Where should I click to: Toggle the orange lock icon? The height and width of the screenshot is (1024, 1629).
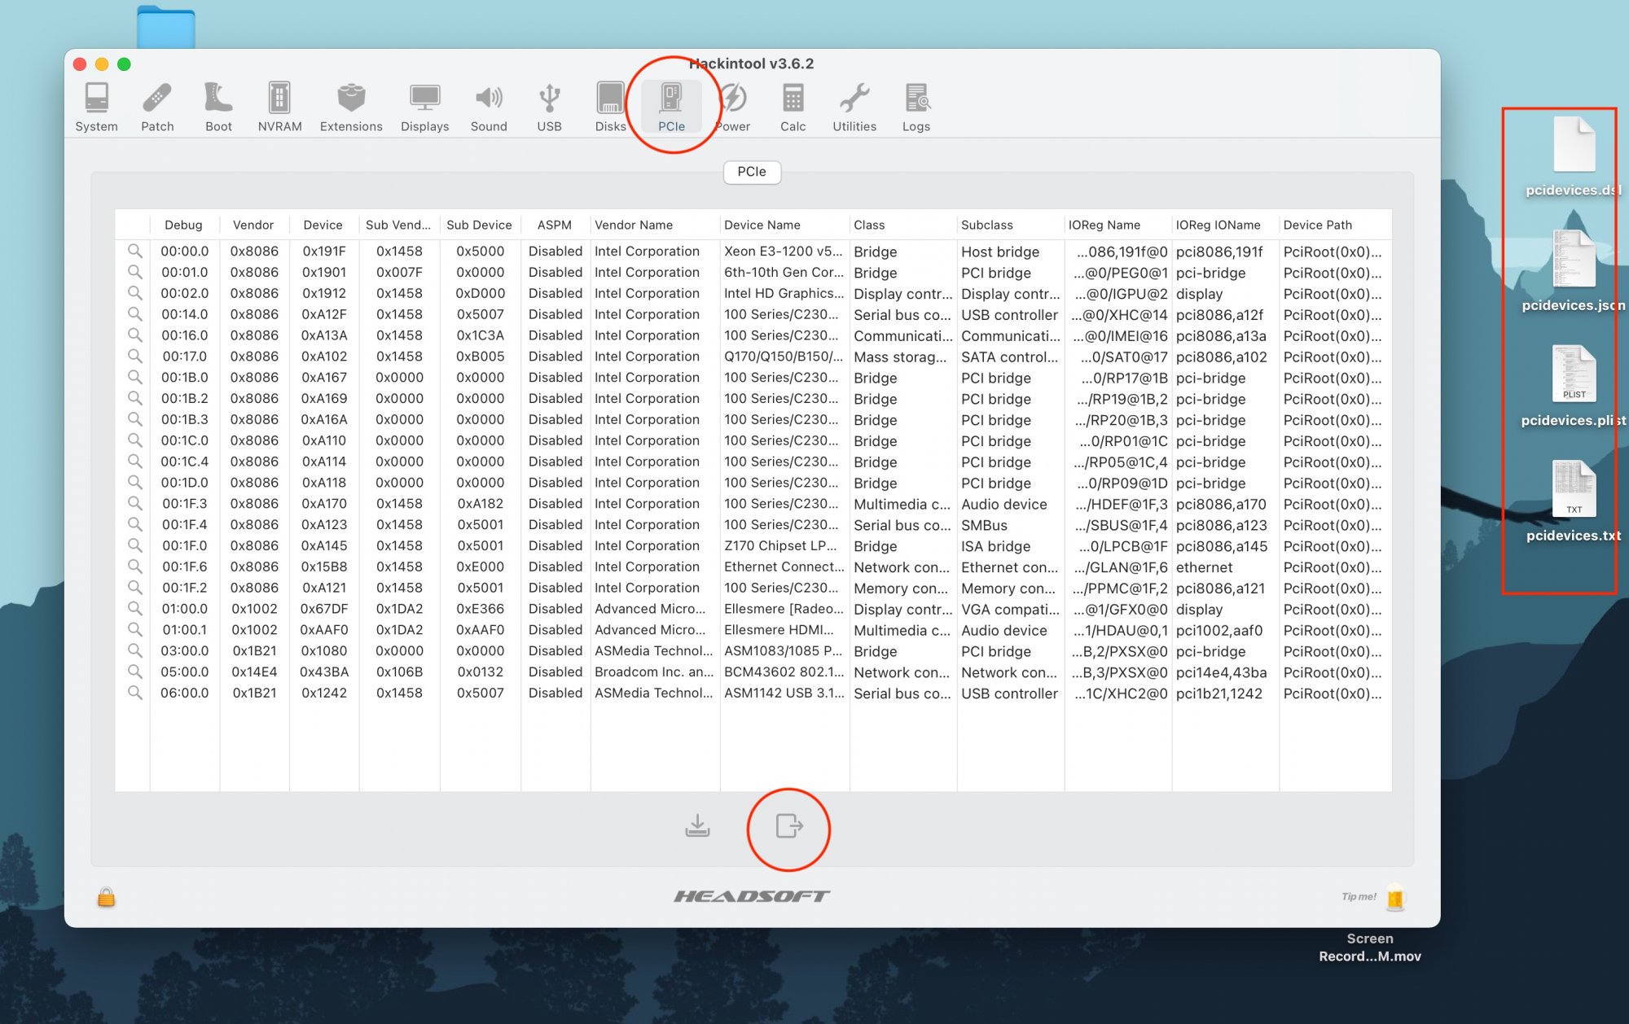pyautogui.click(x=107, y=898)
